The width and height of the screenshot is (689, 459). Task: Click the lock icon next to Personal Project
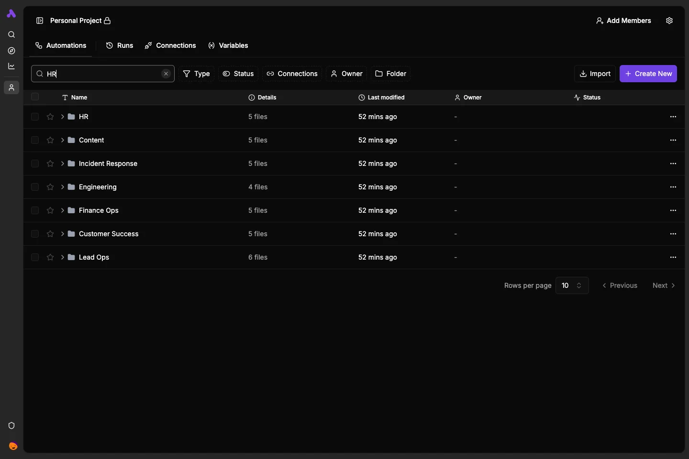coord(107,21)
